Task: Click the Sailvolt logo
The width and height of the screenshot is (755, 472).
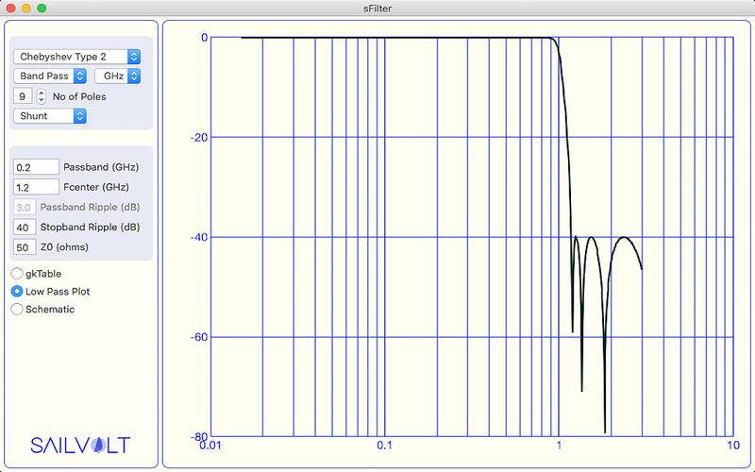Action: coord(80,445)
